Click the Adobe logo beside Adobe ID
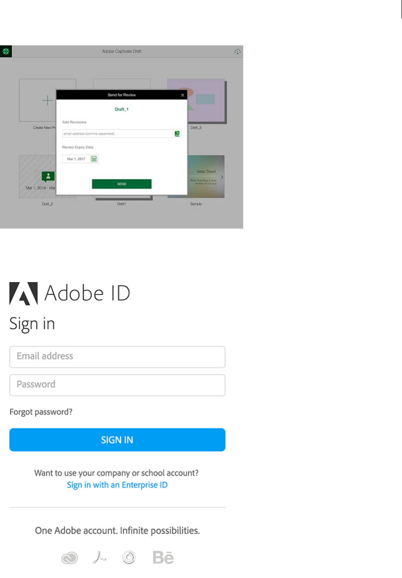 [x=24, y=293]
